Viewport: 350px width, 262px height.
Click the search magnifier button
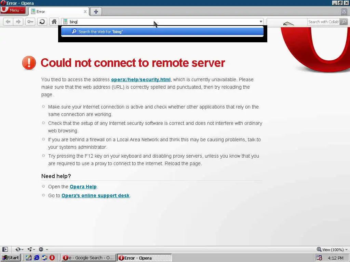[x=344, y=21]
